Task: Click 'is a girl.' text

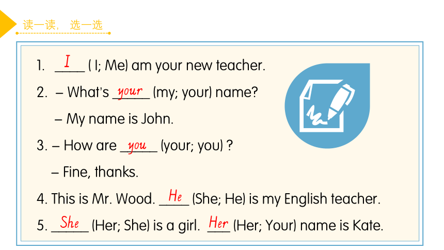Action: [177, 226]
